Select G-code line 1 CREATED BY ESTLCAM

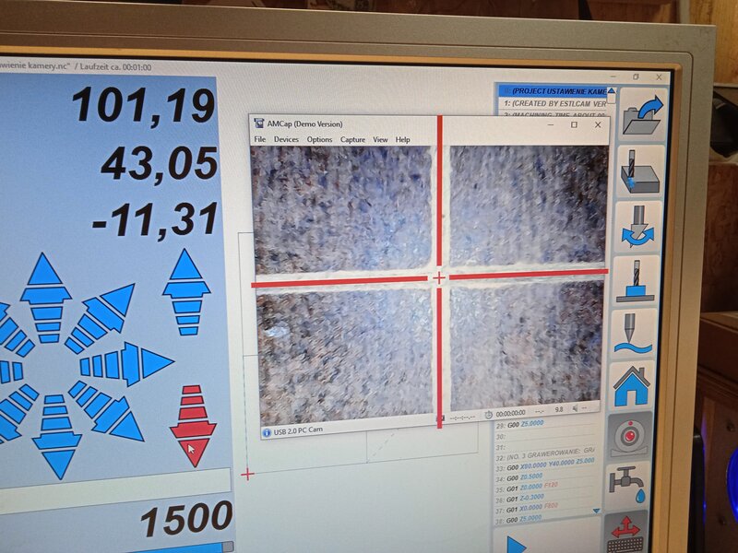tap(553, 103)
